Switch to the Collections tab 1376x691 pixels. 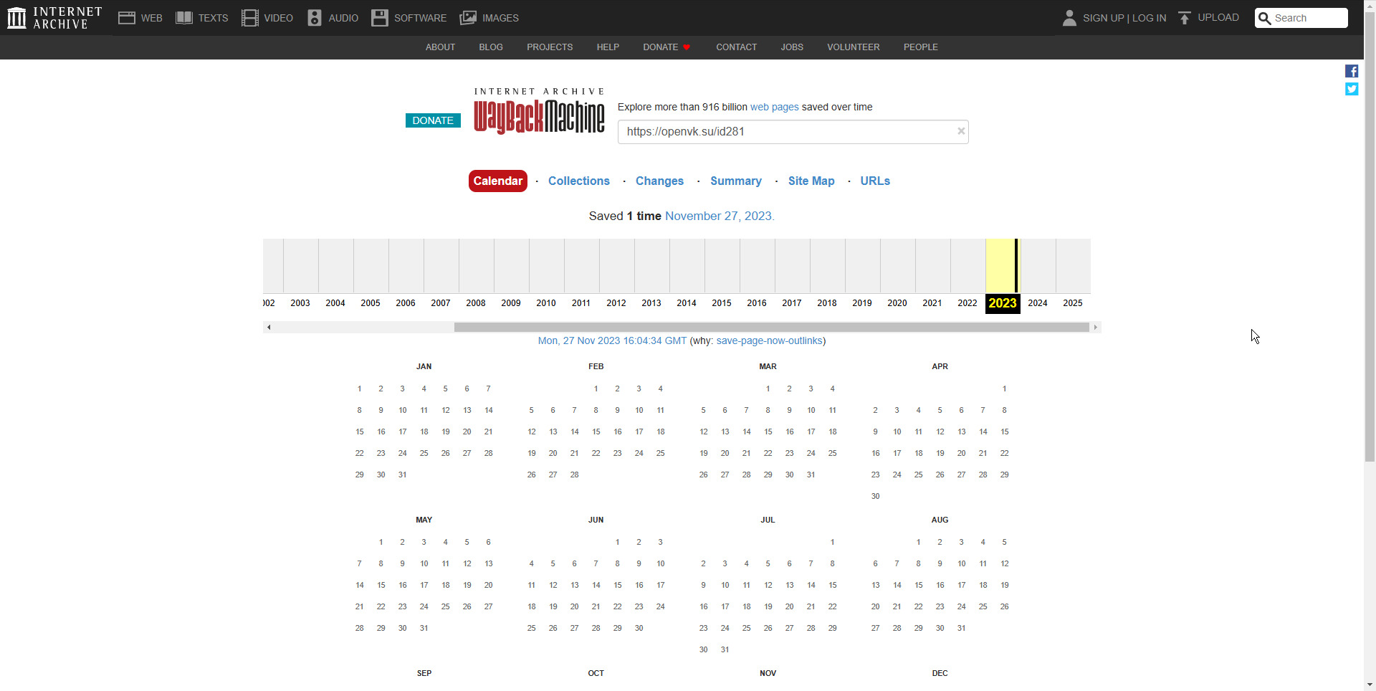click(x=579, y=181)
